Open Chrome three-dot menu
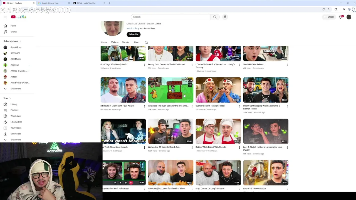This screenshot has width=356, height=200. [354, 9]
